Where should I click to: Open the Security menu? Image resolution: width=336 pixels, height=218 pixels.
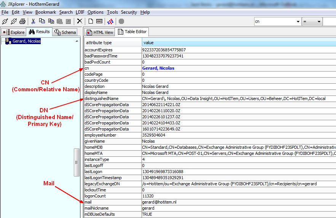click(x=129, y=12)
